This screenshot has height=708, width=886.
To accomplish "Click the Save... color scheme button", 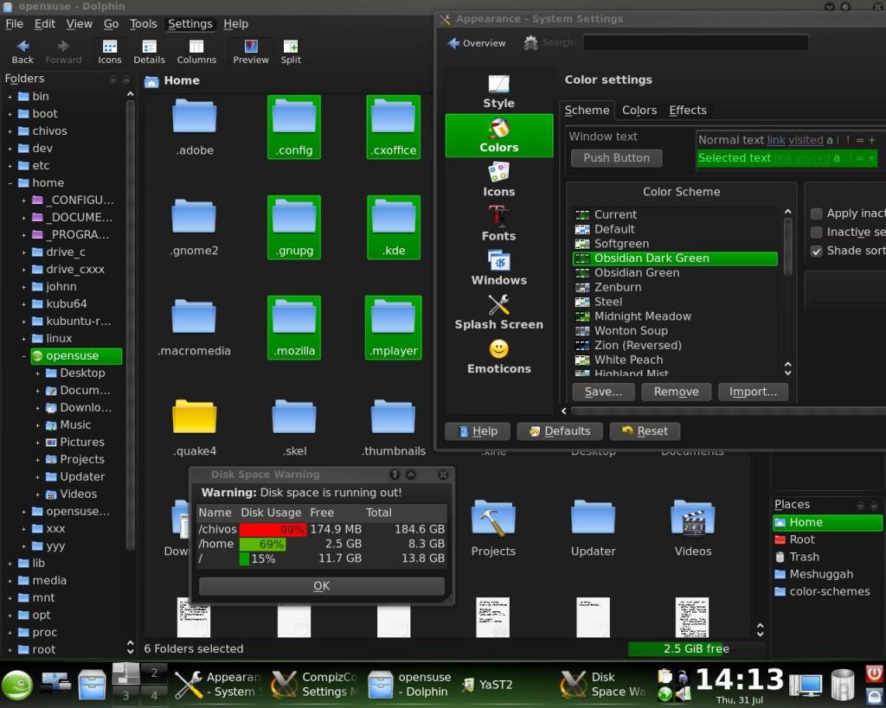I will click(603, 392).
